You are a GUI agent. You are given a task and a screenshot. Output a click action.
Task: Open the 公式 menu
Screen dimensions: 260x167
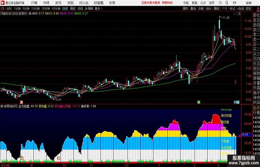pos(203,3)
